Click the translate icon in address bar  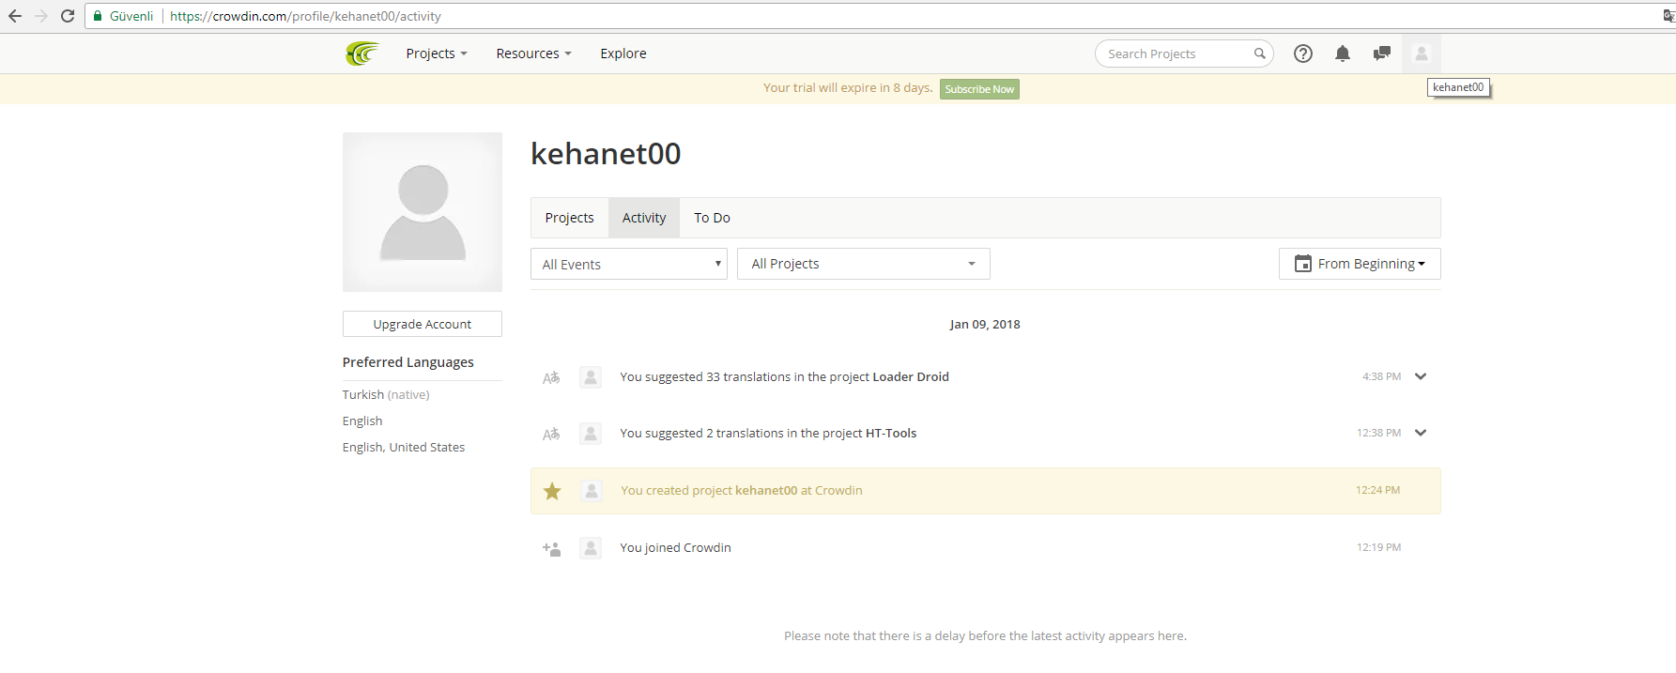[1668, 16]
